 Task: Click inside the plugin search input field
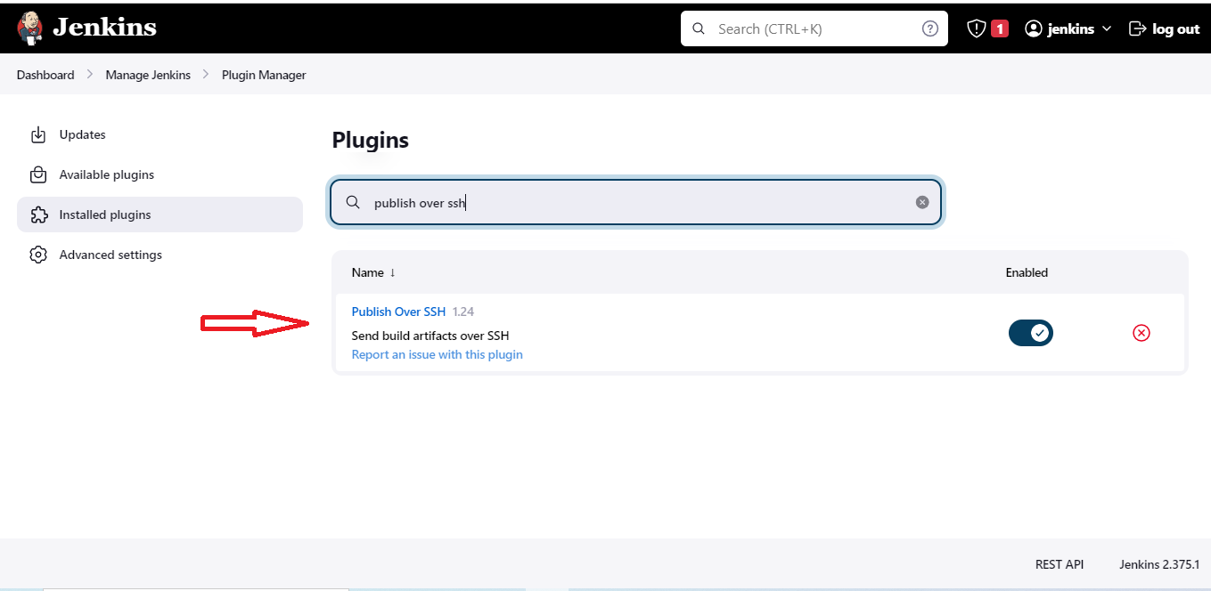pyautogui.click(x=624, y=202)
